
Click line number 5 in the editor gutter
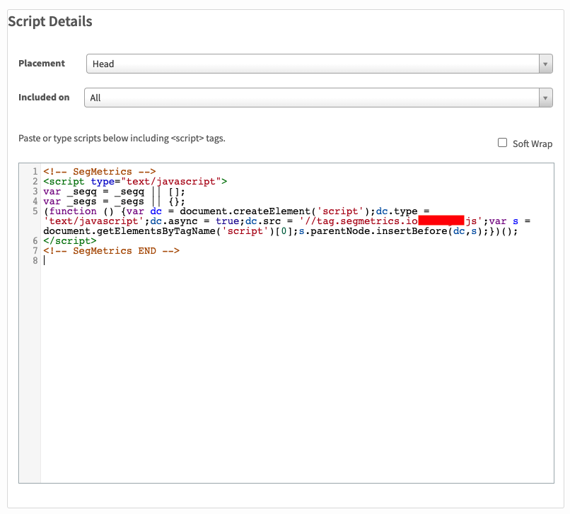point(35,211)
